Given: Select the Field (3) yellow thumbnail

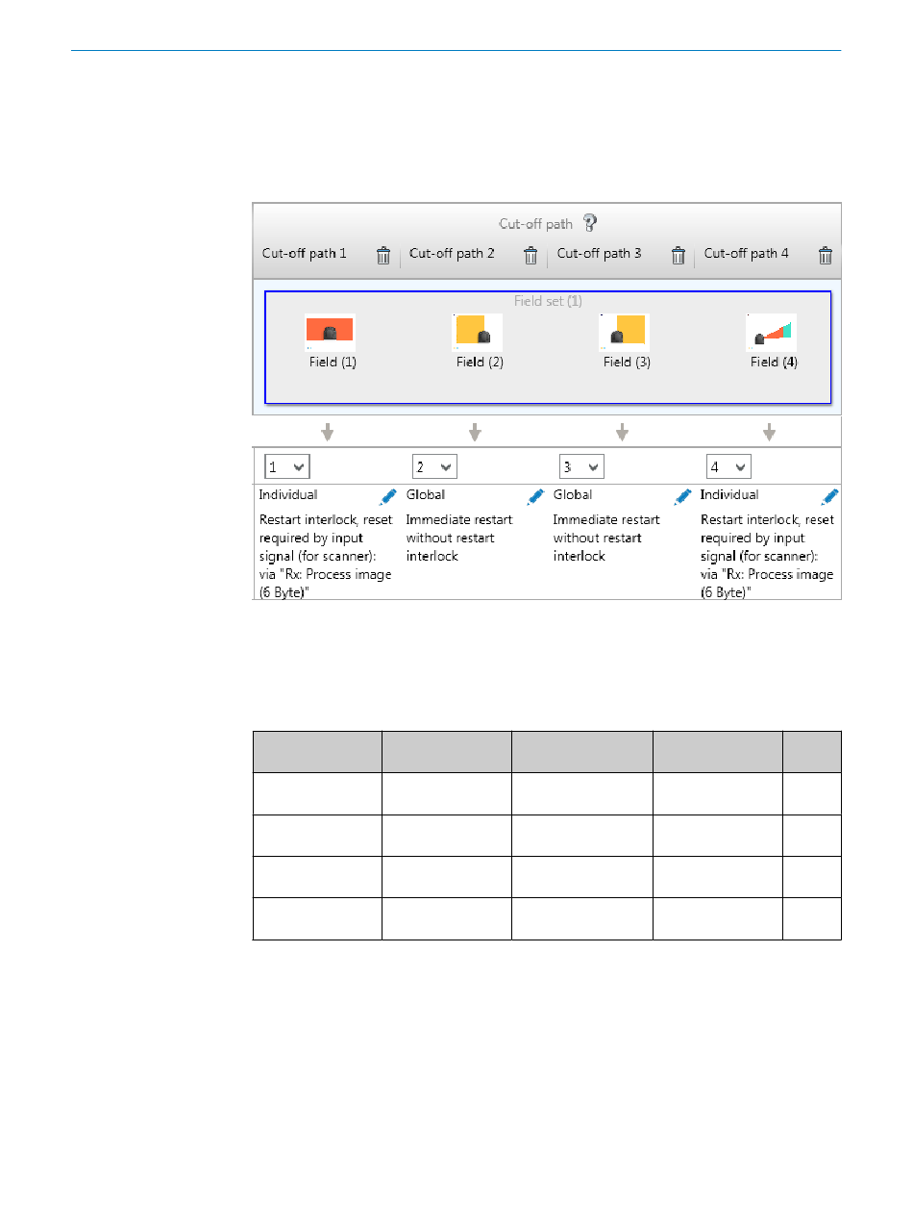Looking at the screenshot, I should coord(624,333).
